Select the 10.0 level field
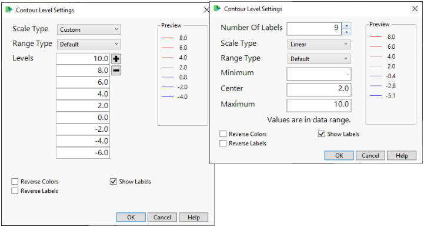Screen dimensions: 424x227 coord(83,59)
